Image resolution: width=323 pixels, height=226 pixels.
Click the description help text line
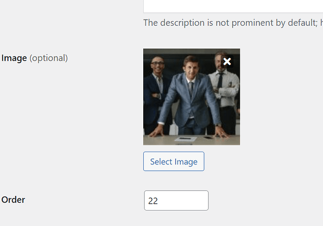pyautogui.click(x=233, y=22)
